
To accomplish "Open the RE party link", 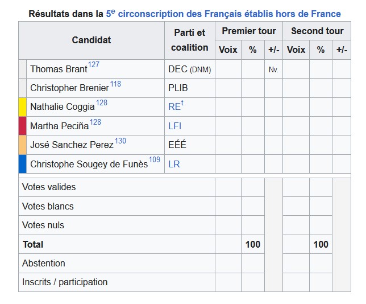I will point(174,106).
